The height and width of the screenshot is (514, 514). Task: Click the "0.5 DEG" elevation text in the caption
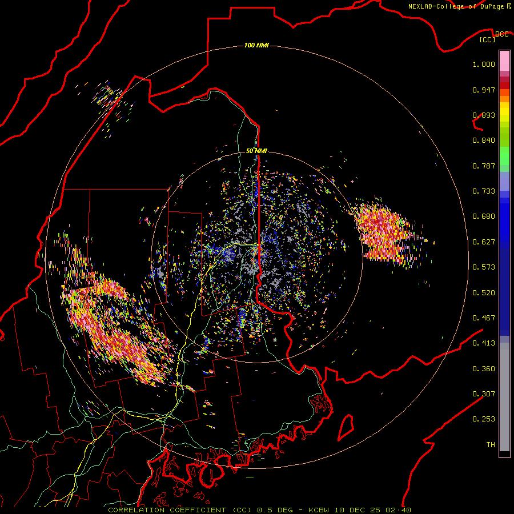[x=275, y=510]
